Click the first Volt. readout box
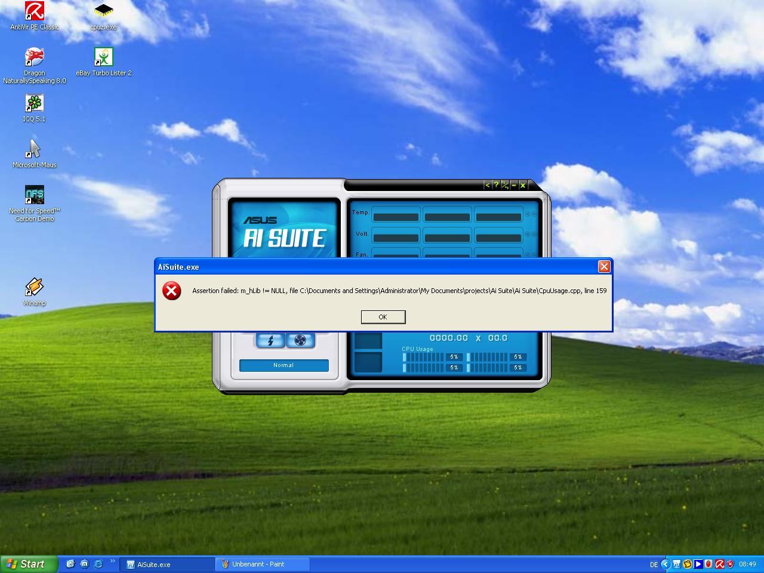 pyautogui.click(x=396, y=236)
